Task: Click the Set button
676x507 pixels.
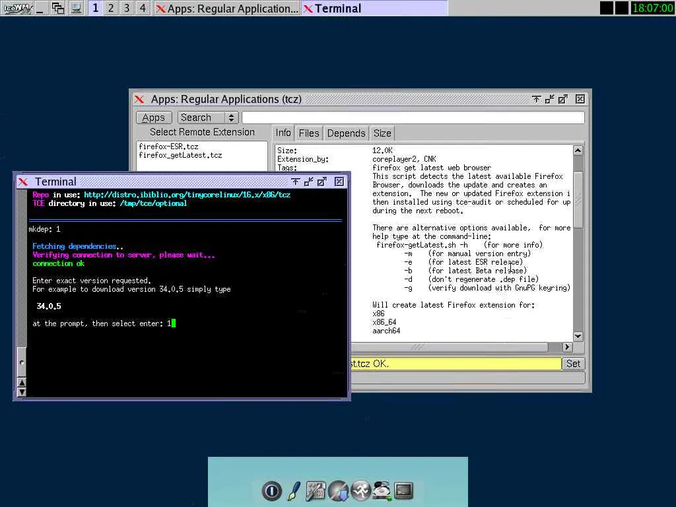Action: click(x=574, y=364)
